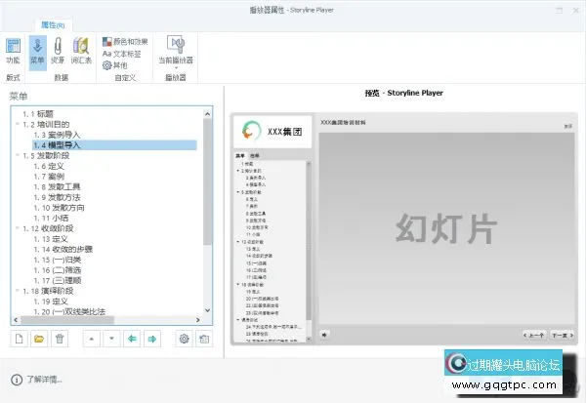This screenshot has width=586, height=403.
Task: Select the 1.8 发散工具 menu entry
Action: 57,186
